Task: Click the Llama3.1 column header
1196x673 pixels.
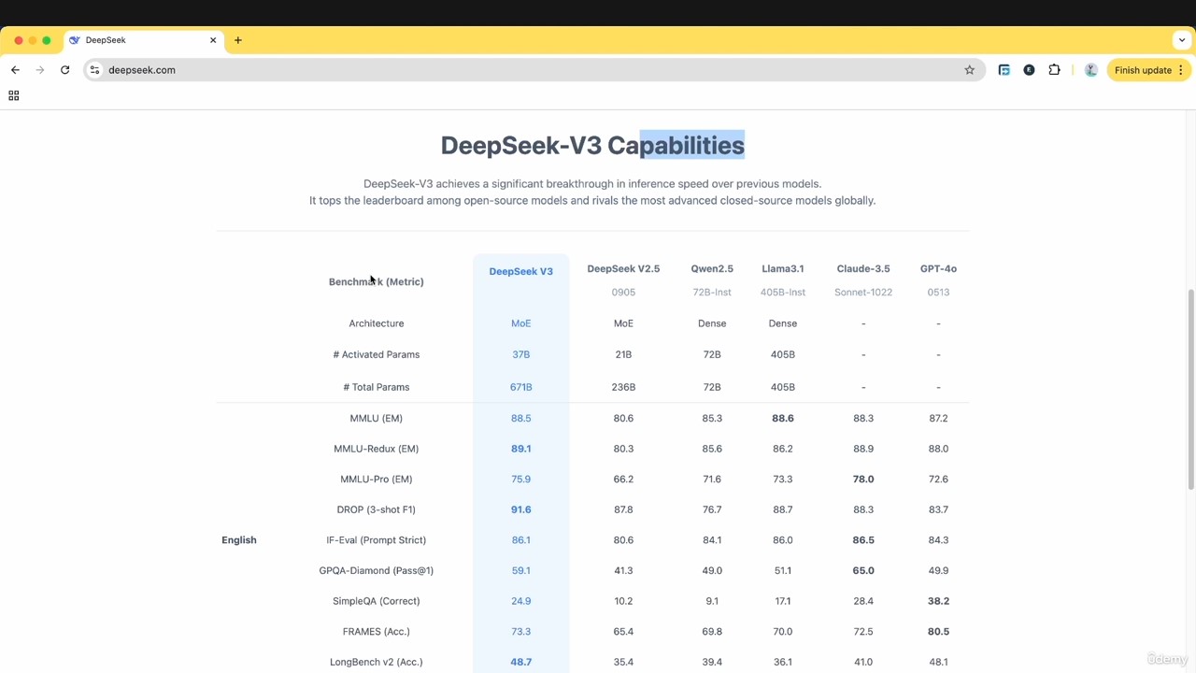Action: [x=783, y=268]
